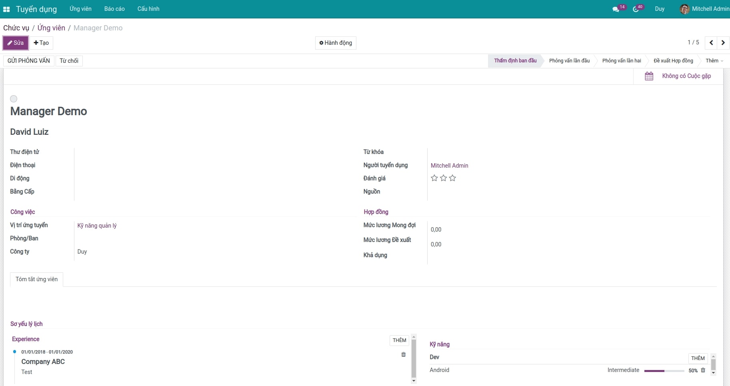
Task: Open the apps grid menu icon
Action: coord(6,9)
